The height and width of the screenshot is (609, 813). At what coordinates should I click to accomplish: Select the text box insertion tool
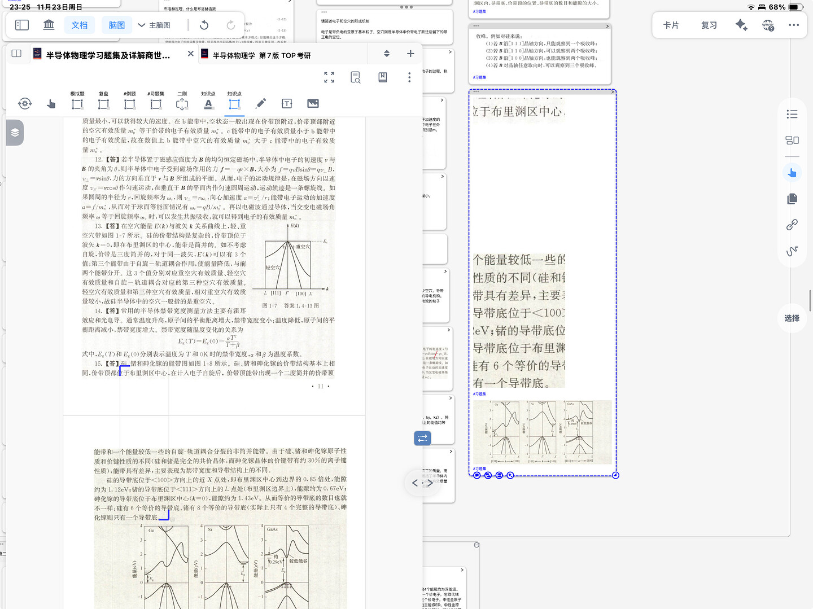point(287,103)
